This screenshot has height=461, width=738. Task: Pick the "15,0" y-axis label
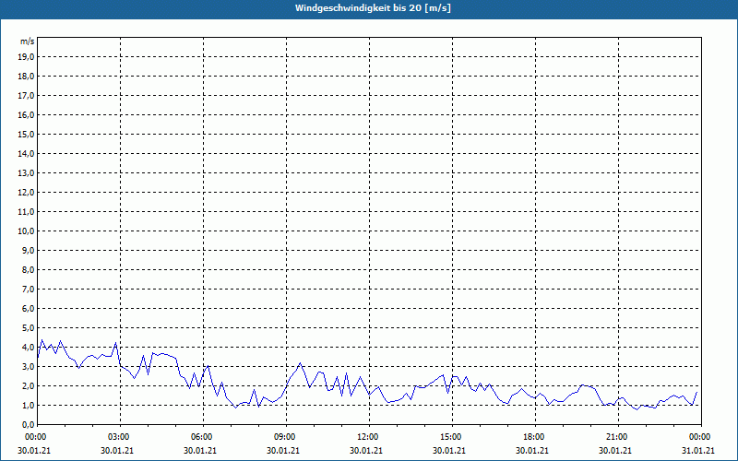[26, 134]
